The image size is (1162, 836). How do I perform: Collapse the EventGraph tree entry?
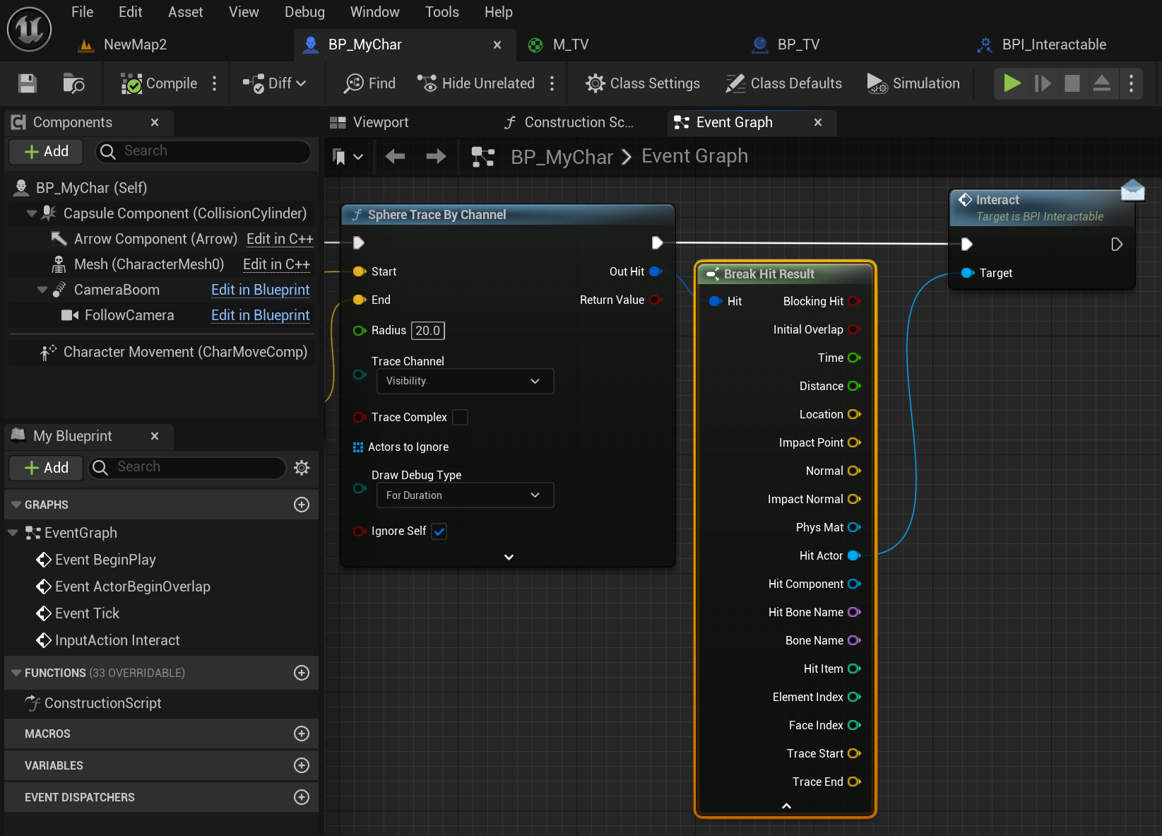[x=13, y=533]
